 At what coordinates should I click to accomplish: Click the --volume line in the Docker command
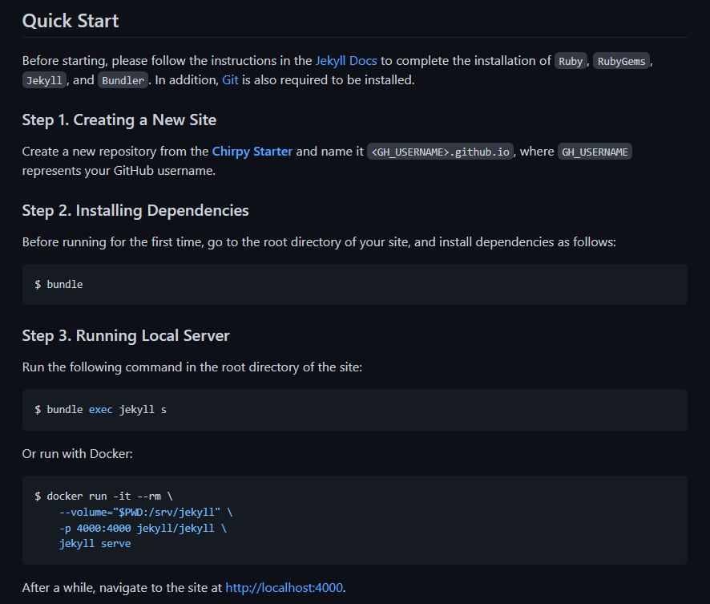145,512
